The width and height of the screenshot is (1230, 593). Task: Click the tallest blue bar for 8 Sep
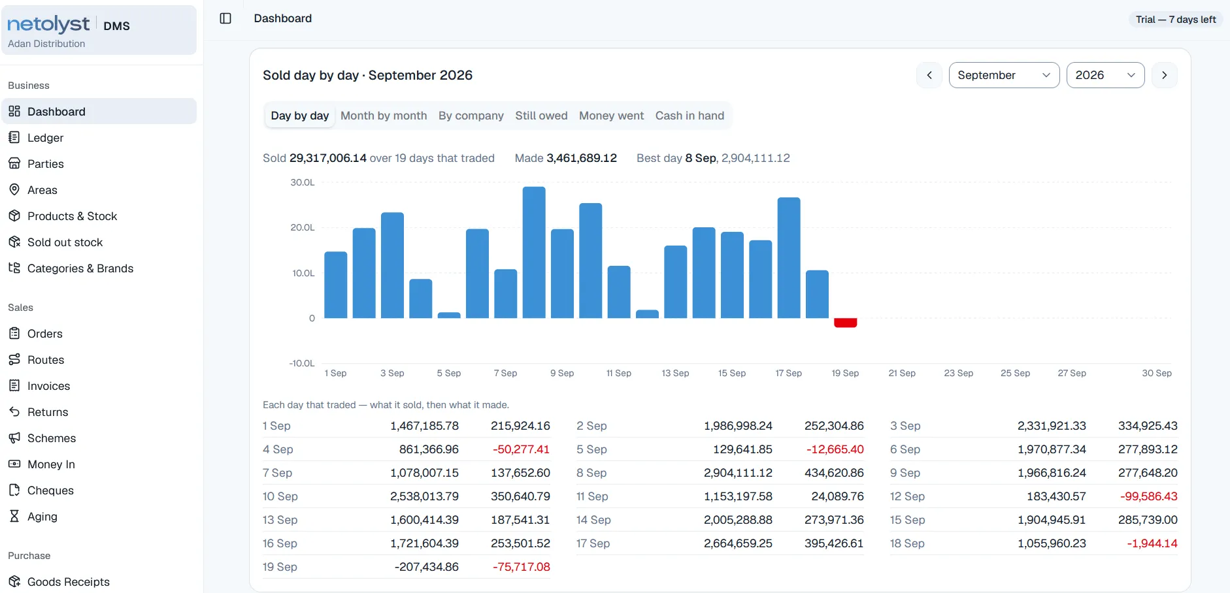coord(534,253)
